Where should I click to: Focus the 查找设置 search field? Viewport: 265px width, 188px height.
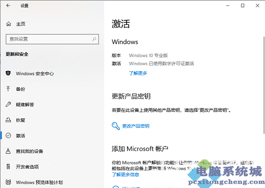pos(52,39)
